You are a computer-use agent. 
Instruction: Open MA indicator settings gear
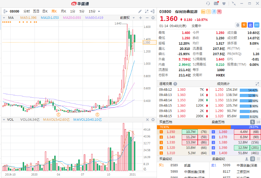(x=153, y=18)
